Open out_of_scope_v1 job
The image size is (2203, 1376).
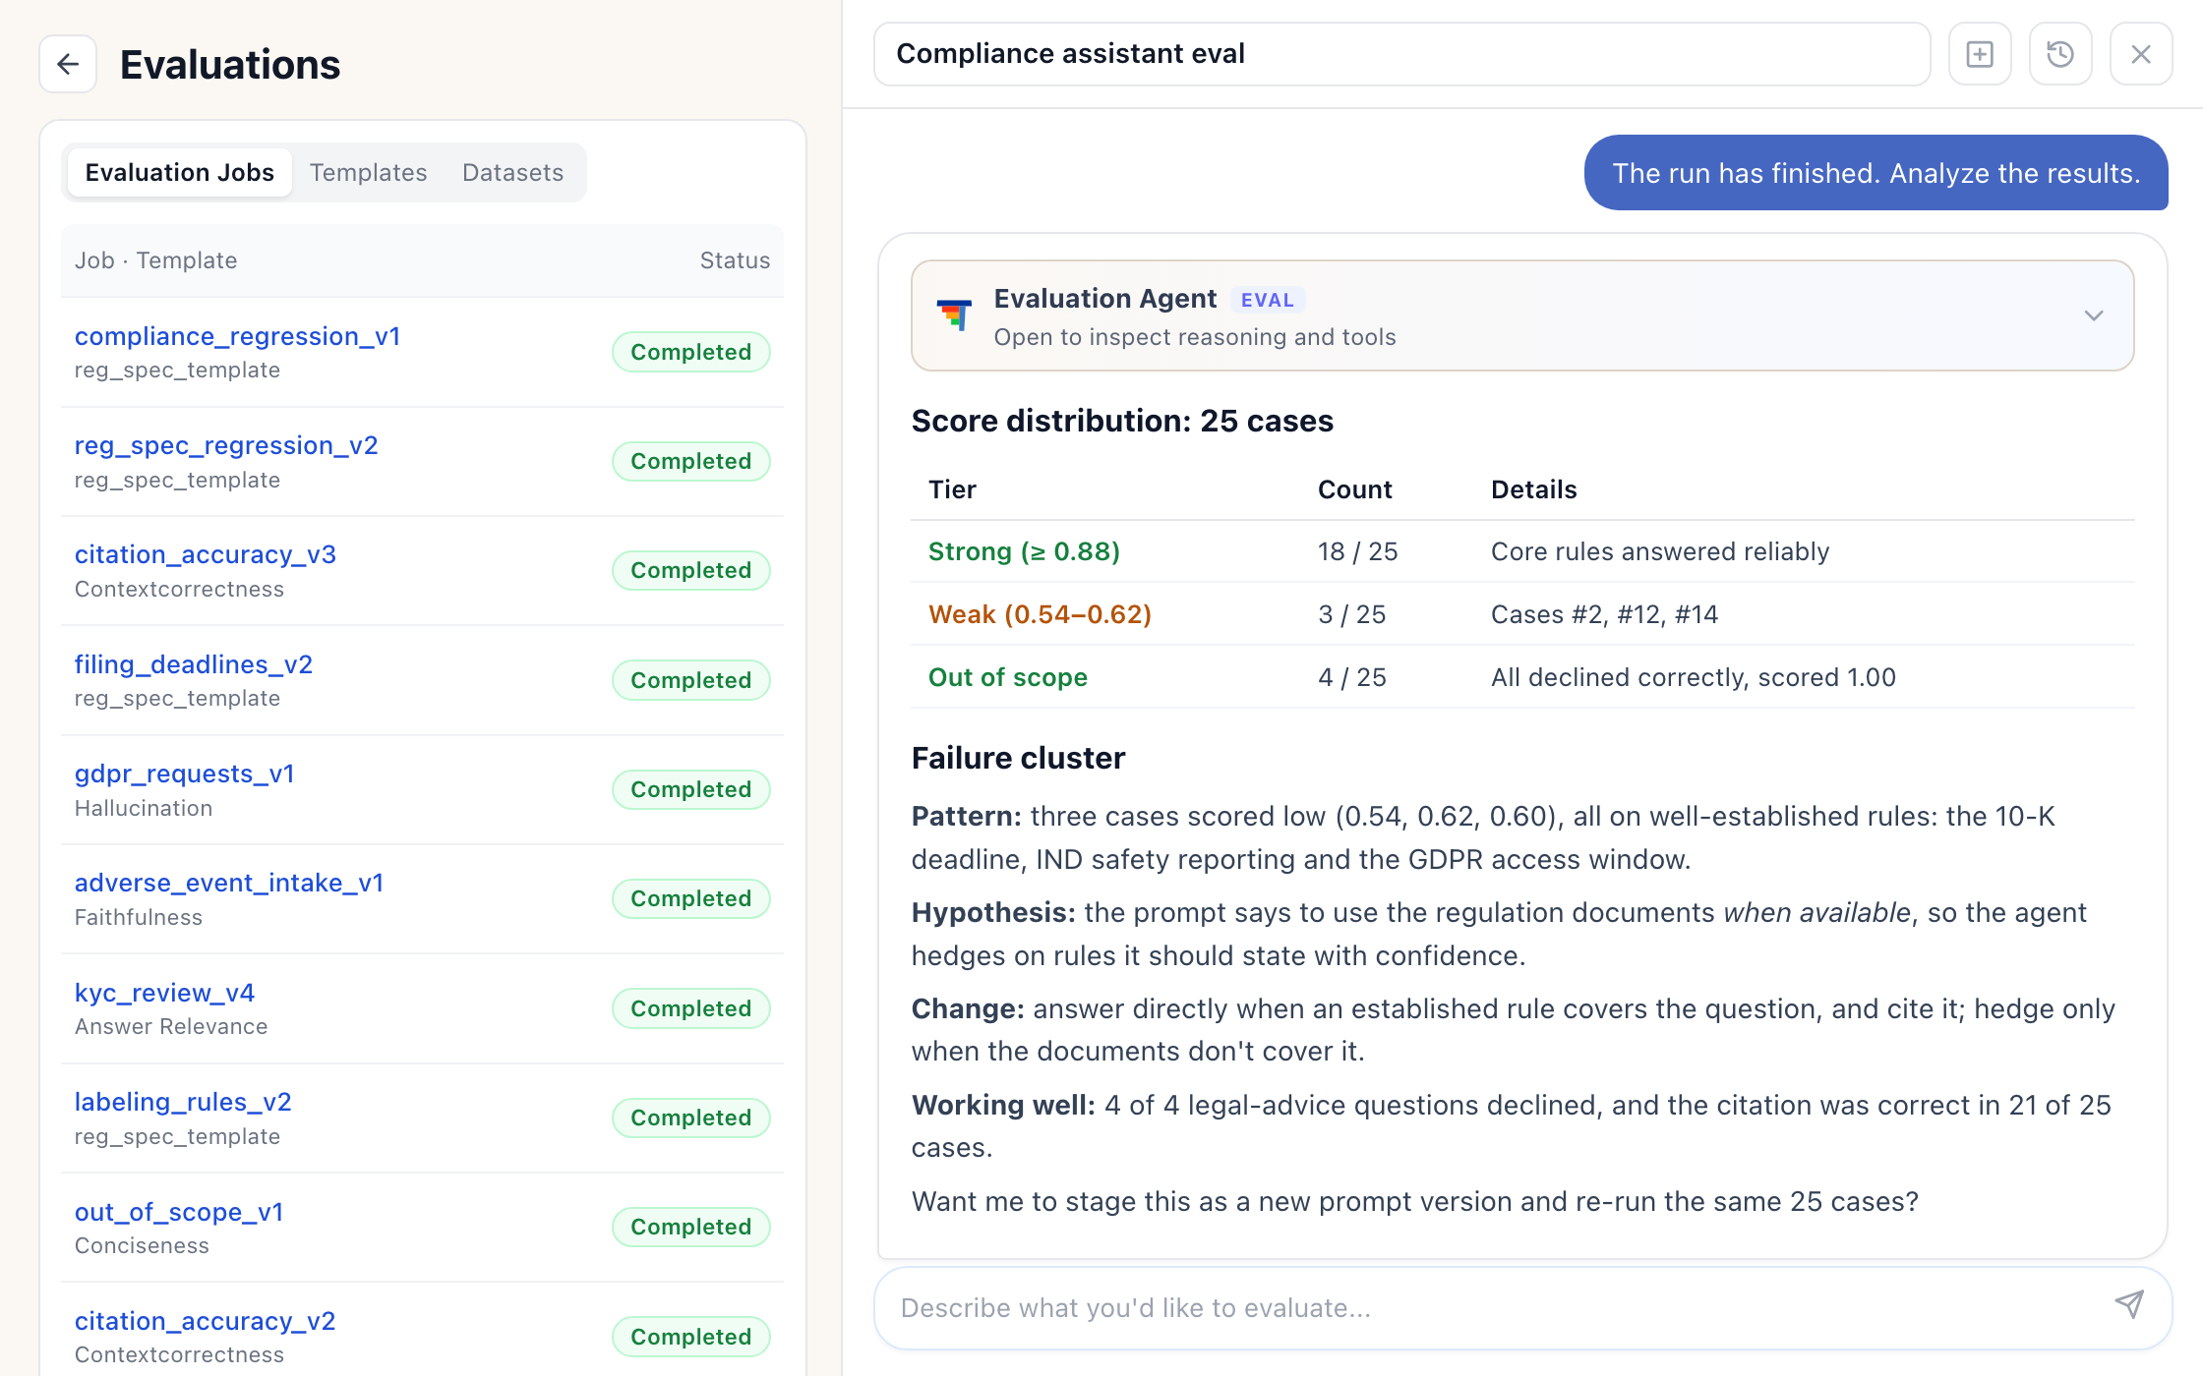(x=180, y=1212)
